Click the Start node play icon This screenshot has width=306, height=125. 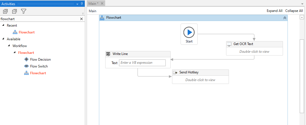[189, 32]
